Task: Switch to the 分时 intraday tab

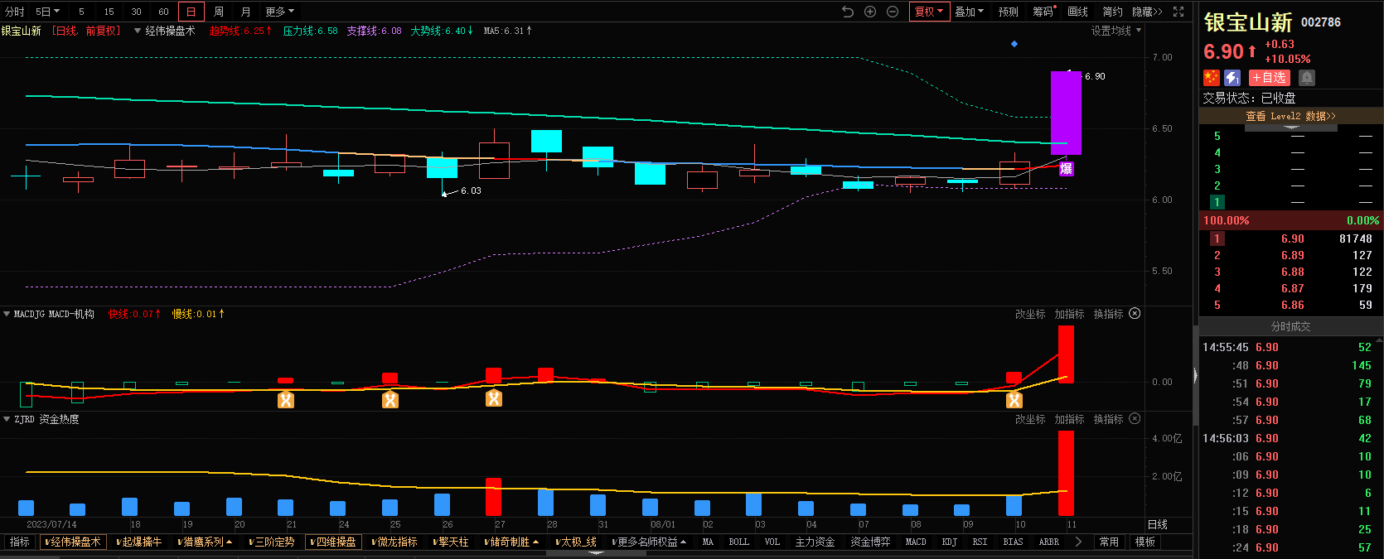Action: 15,12
